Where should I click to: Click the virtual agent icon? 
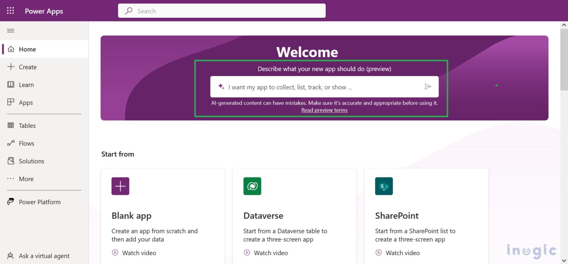click(11, 255)
